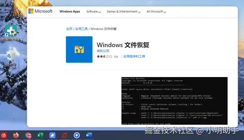The height and width of the screenshot is (140, 244).
Task: Click the 134 ratings count
Action: coord(116,57)
